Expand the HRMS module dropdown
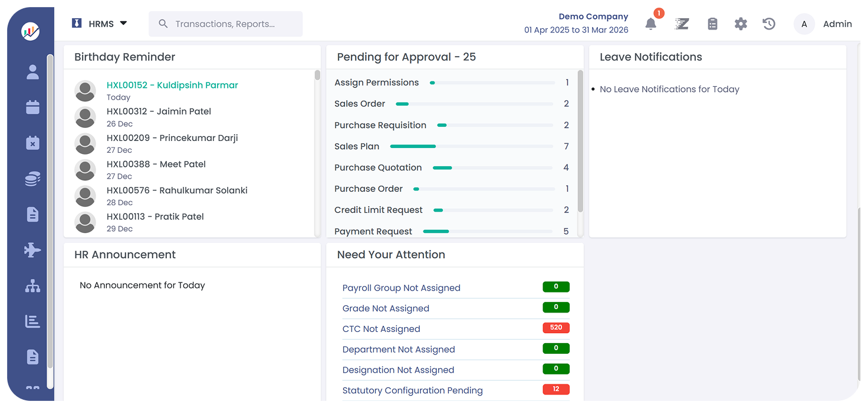The width and height of the screenshot is (868, 408). [99, 24]
